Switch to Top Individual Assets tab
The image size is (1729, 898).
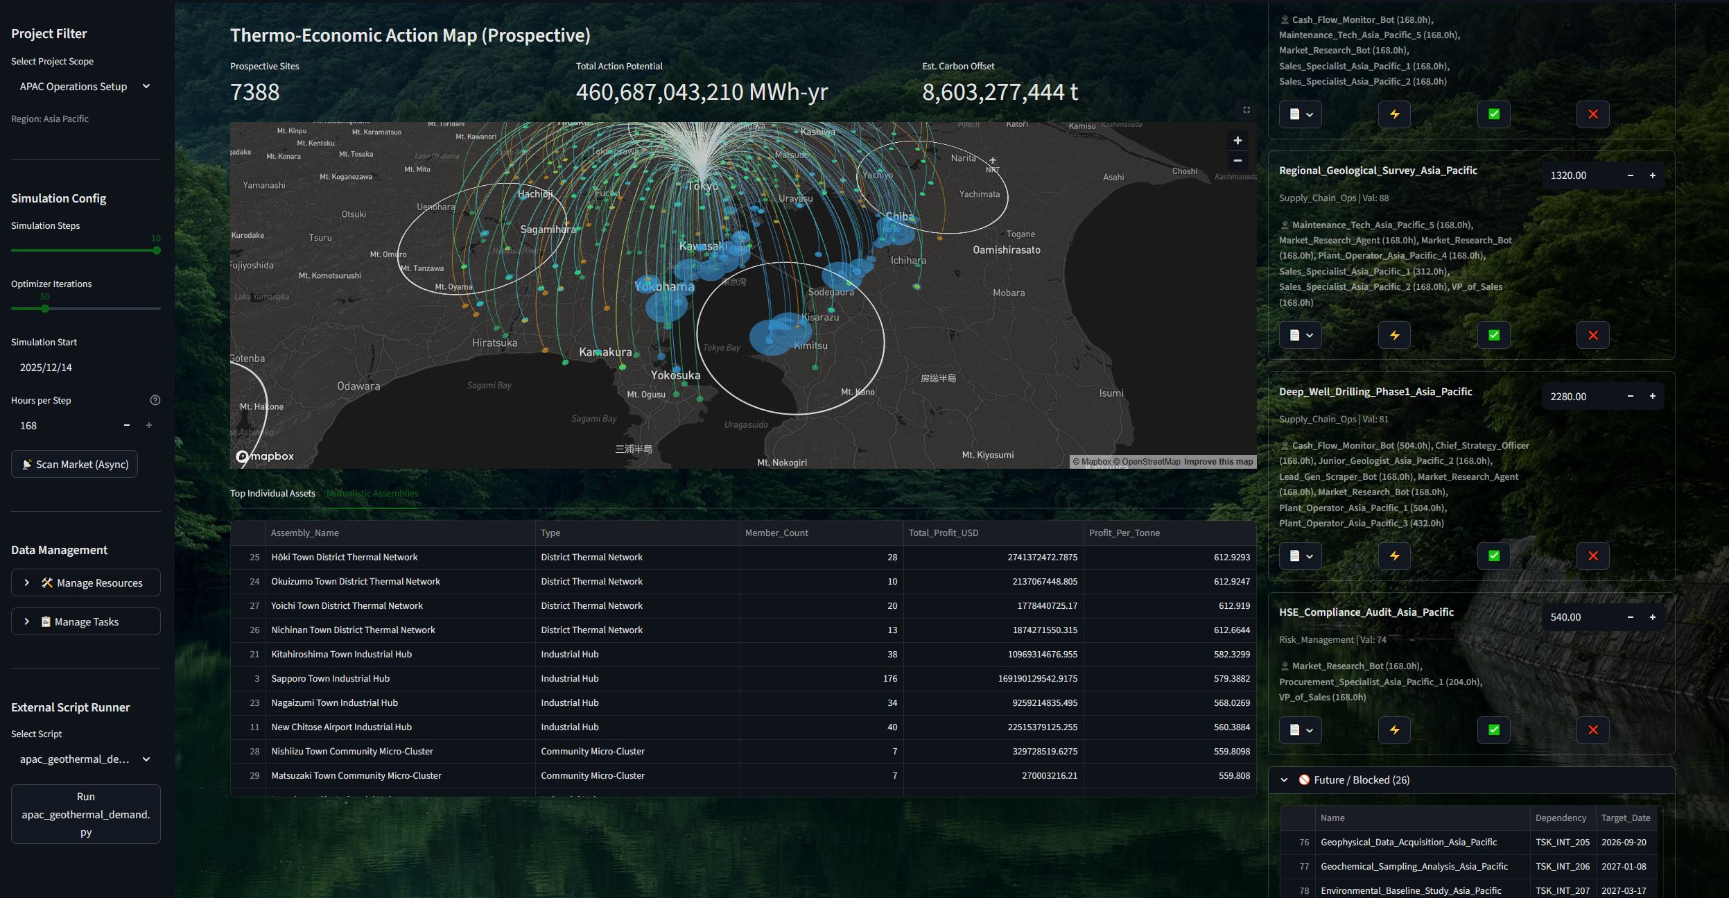pyautogui.click(x=272, y=494)
